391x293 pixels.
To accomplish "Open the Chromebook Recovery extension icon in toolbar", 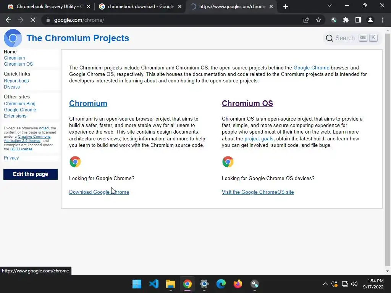I will (334, 20).
